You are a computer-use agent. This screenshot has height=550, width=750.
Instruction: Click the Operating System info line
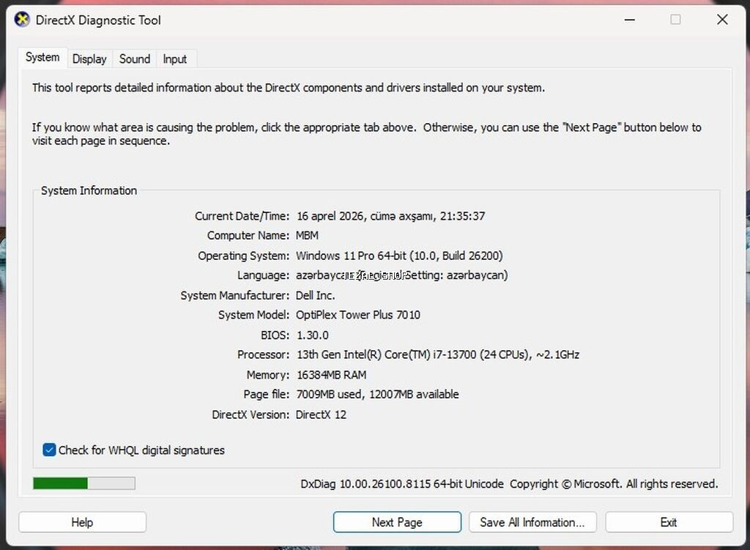pyautogui.click(x=399, y=255)
